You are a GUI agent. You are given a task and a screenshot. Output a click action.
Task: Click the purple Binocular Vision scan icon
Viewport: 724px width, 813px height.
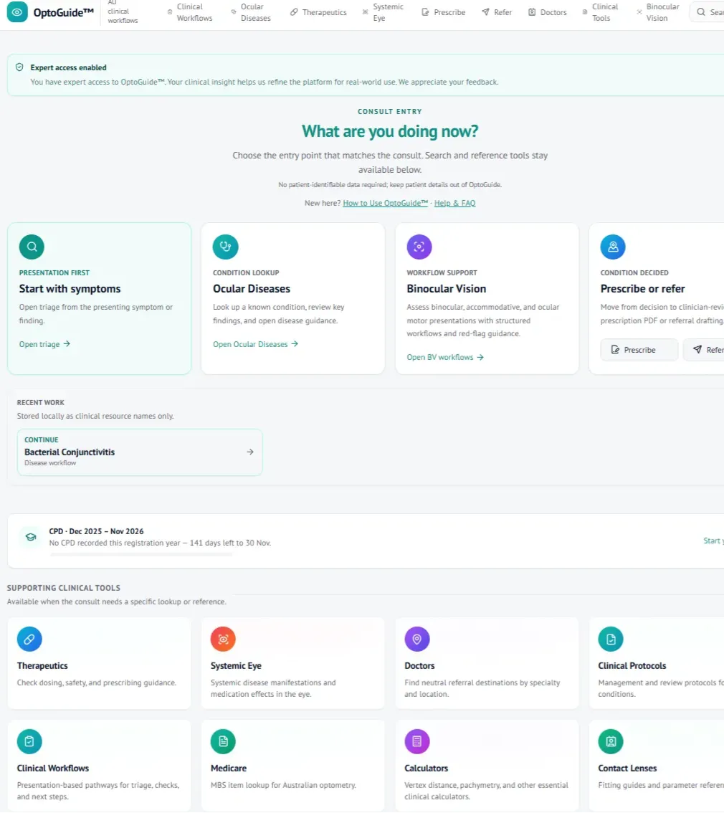(x=419, y=247)
